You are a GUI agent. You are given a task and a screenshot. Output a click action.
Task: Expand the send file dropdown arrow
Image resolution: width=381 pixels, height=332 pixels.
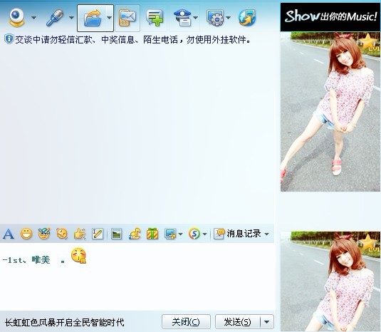(109, 18)
